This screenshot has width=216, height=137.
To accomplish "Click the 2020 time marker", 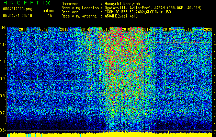I will tap(208, 29).
